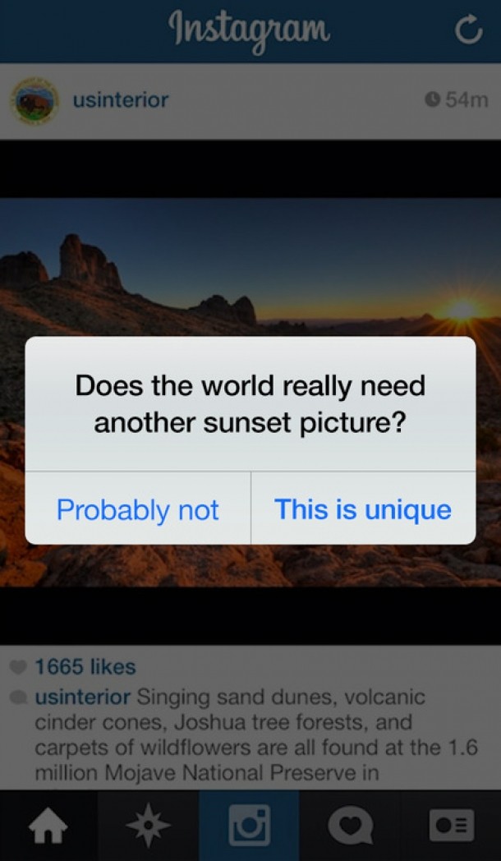Tap the center camera tab icon

click(249, 826)
